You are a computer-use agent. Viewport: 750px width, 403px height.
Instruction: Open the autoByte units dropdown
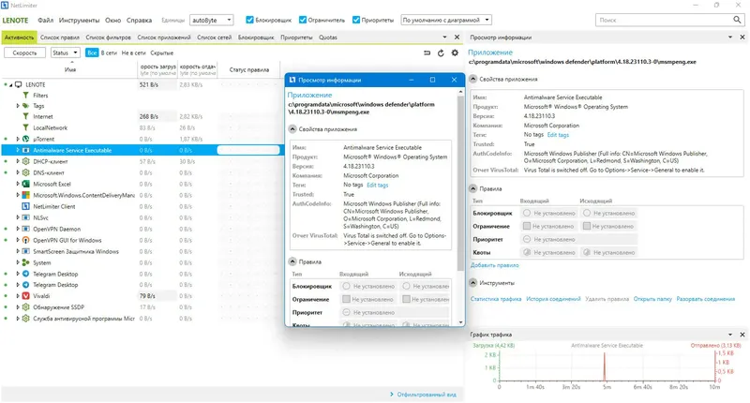tap(212, 20)
